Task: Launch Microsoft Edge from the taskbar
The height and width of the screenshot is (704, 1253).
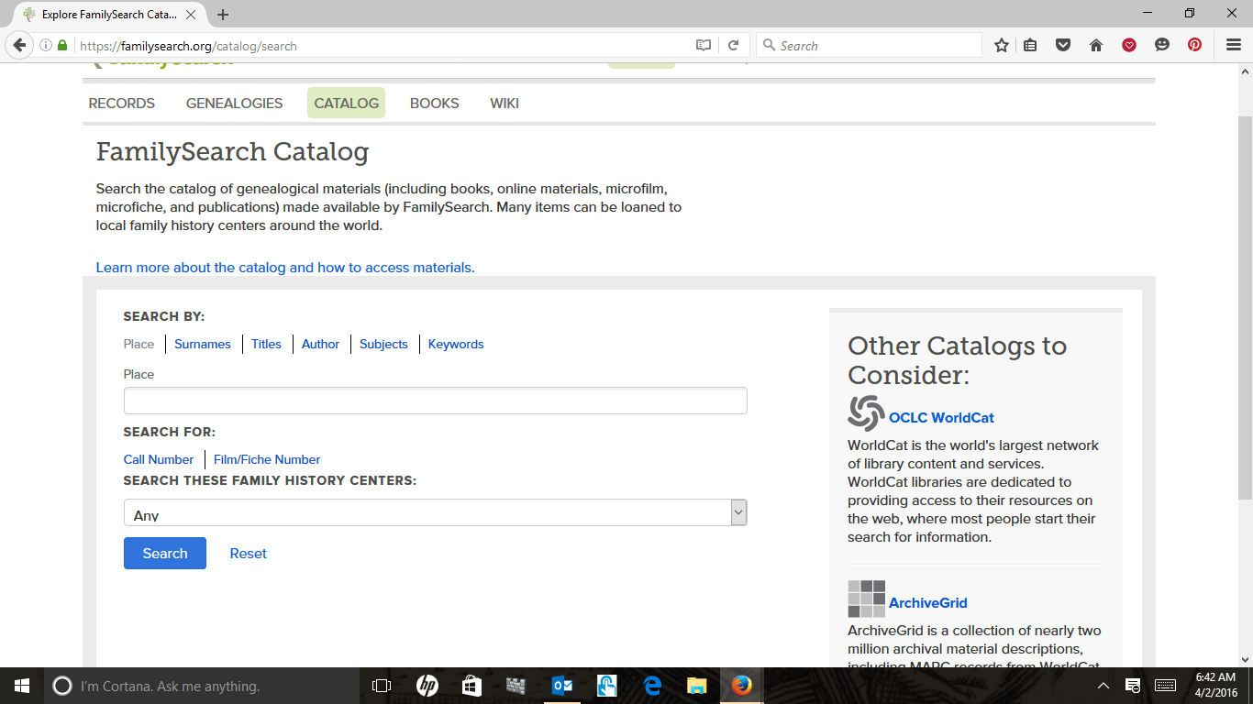Action: (652, 686)
